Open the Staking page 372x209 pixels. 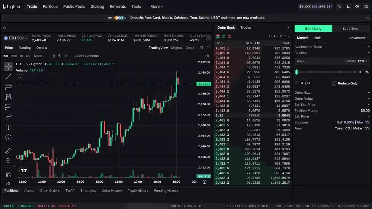click(97, 7)
